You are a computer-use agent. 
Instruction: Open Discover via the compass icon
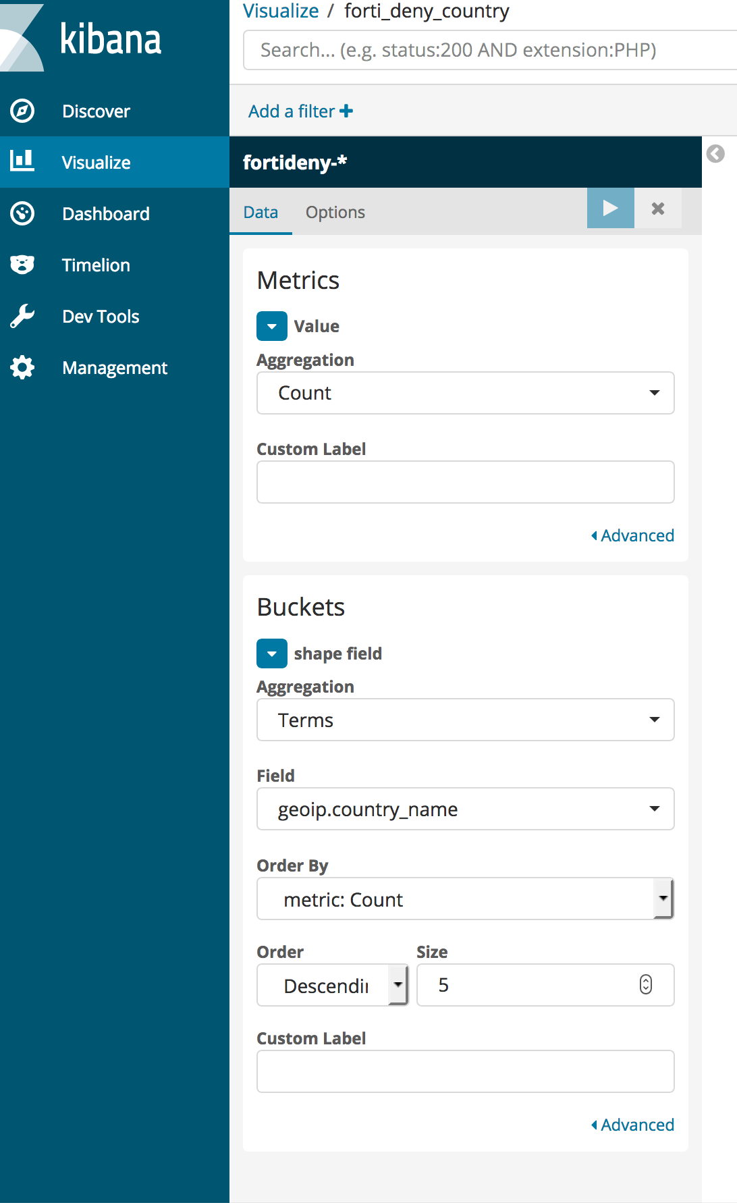[22, 111]
